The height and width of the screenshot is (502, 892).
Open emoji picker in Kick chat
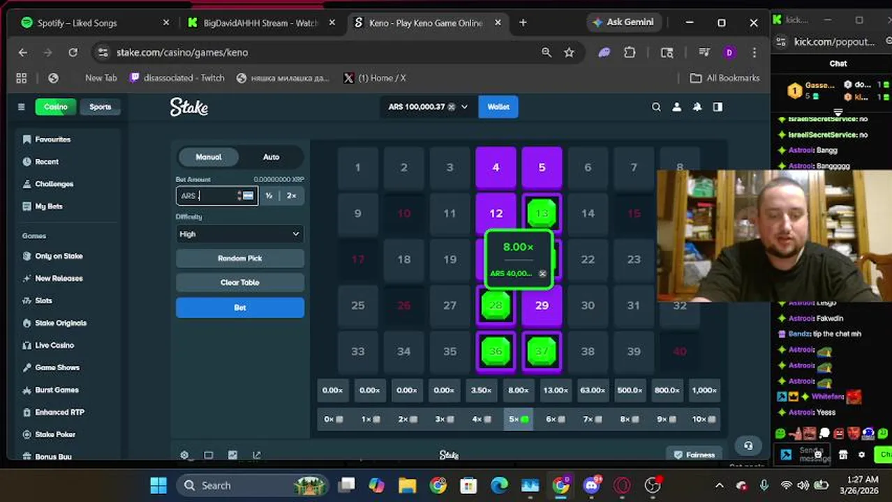pyautogui.click(x=817, y=455)
